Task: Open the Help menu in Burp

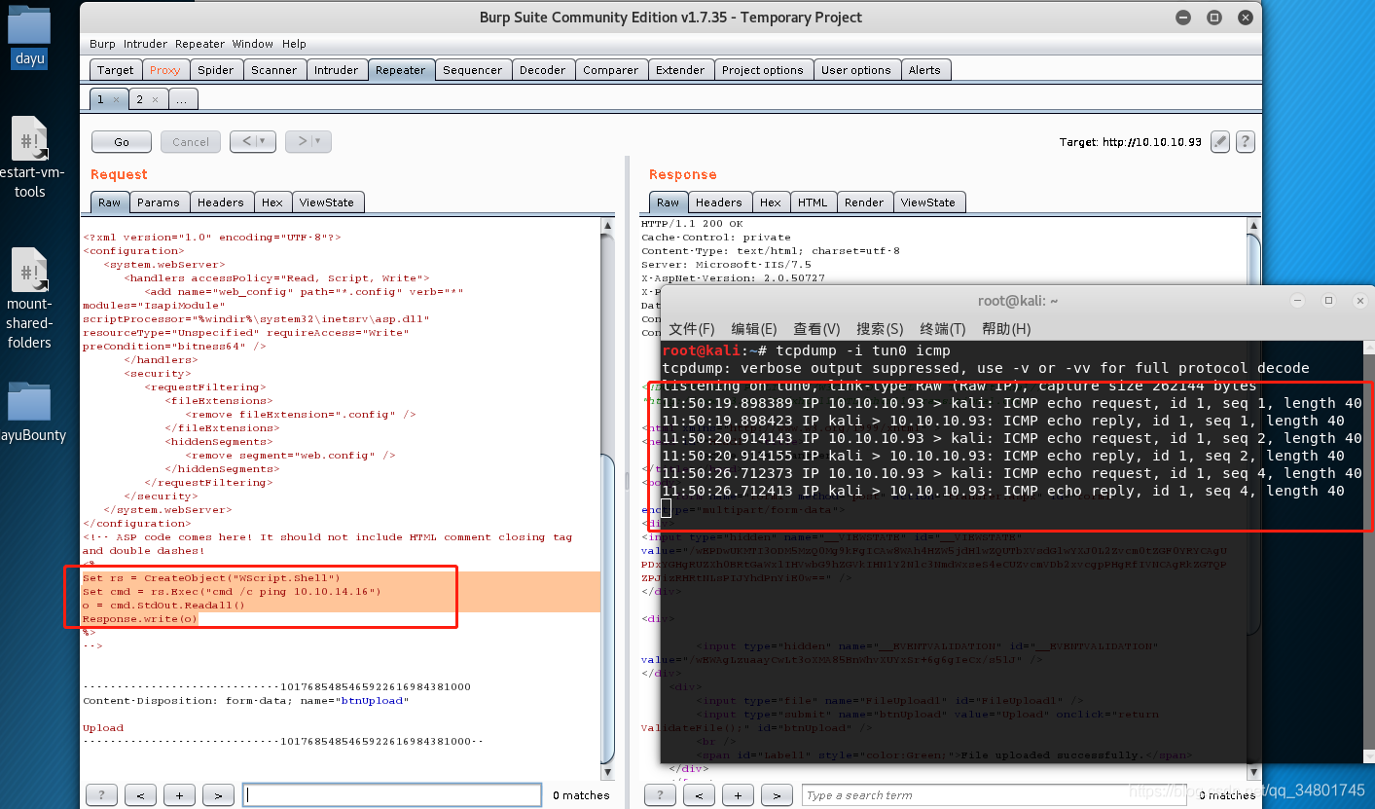Action: coord(294,44)
